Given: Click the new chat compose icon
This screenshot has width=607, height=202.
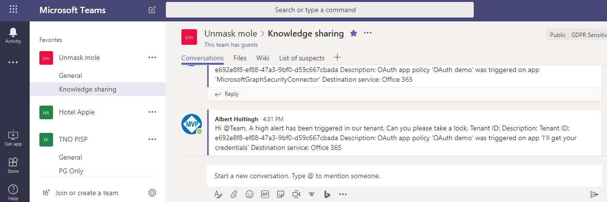Looking at the screenshot, I should [x=152, y=10].
